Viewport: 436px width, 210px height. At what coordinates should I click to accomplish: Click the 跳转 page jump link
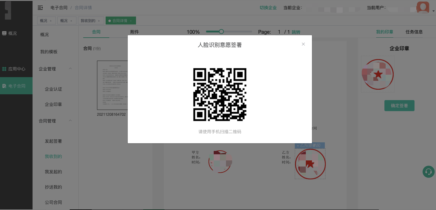(296, 32)
